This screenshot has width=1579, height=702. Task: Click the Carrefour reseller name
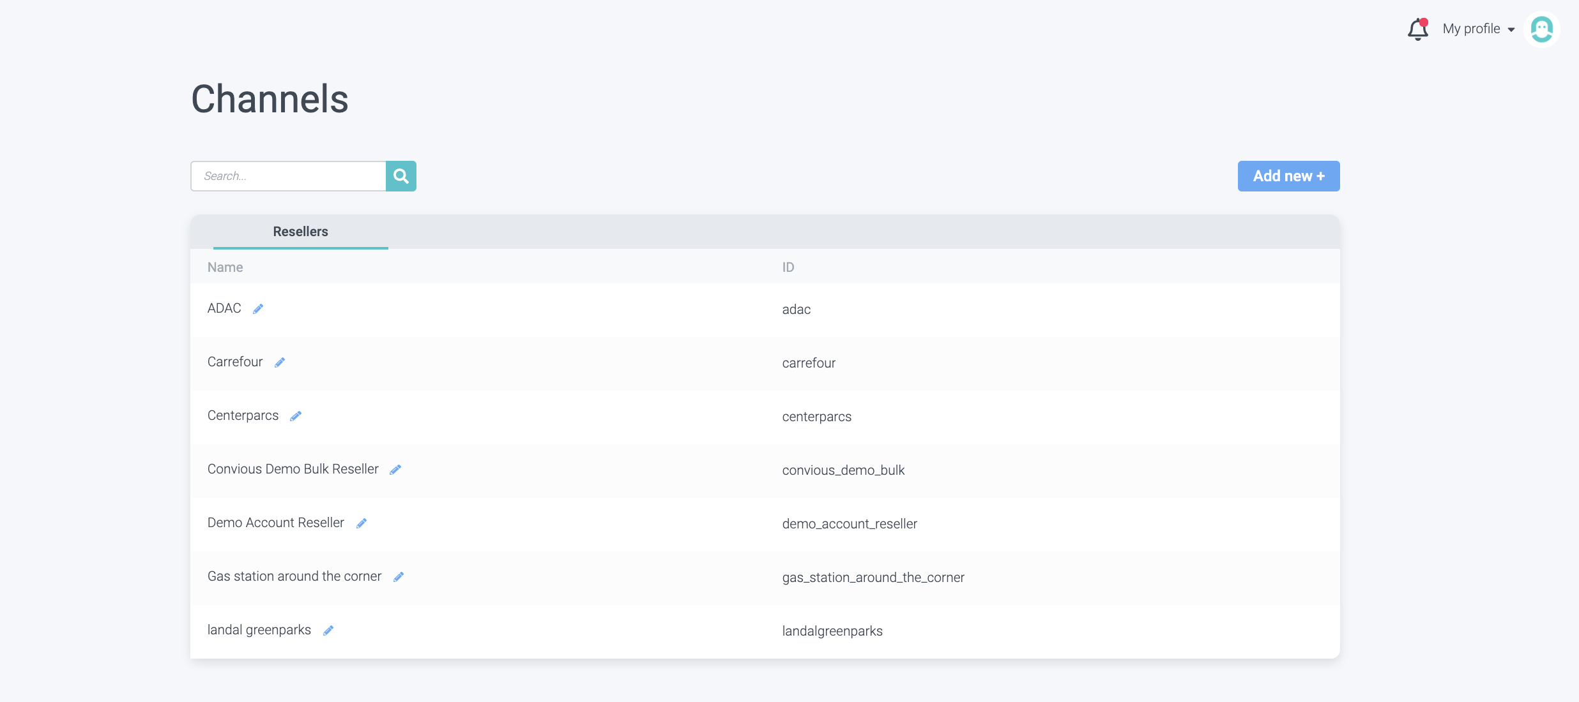tap(235, 362)
